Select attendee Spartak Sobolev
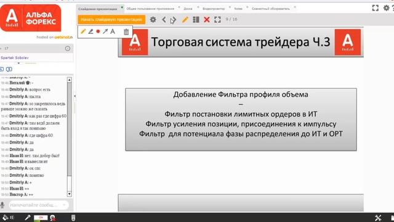 (x=15, y=57)
